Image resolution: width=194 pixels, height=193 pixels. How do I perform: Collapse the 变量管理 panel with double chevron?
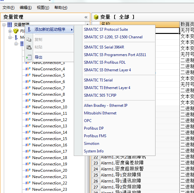86,17
